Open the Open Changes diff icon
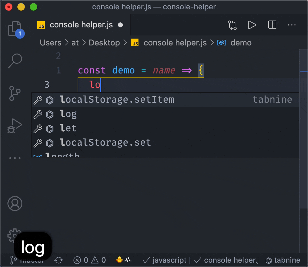Screen dimensions: 308x267 coord(232,25)
